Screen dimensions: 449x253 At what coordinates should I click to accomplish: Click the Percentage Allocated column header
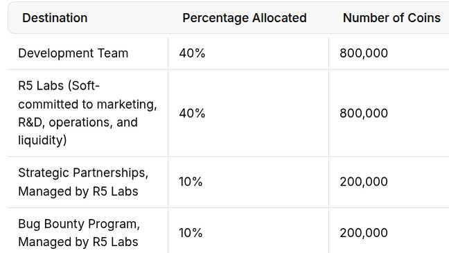245,18
